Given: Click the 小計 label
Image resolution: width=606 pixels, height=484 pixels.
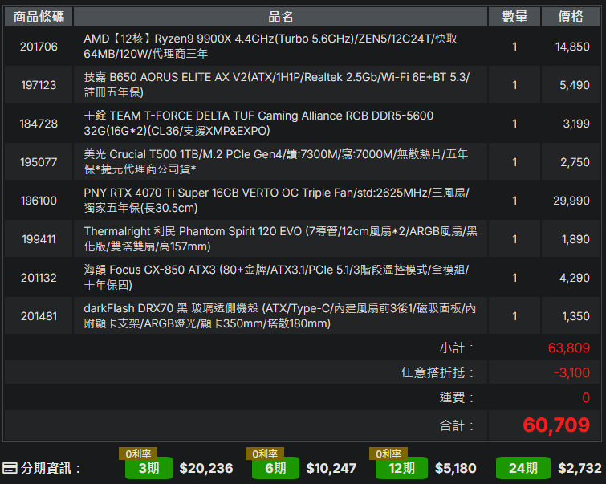Looking at the screenshot, I should pos(457,348).
